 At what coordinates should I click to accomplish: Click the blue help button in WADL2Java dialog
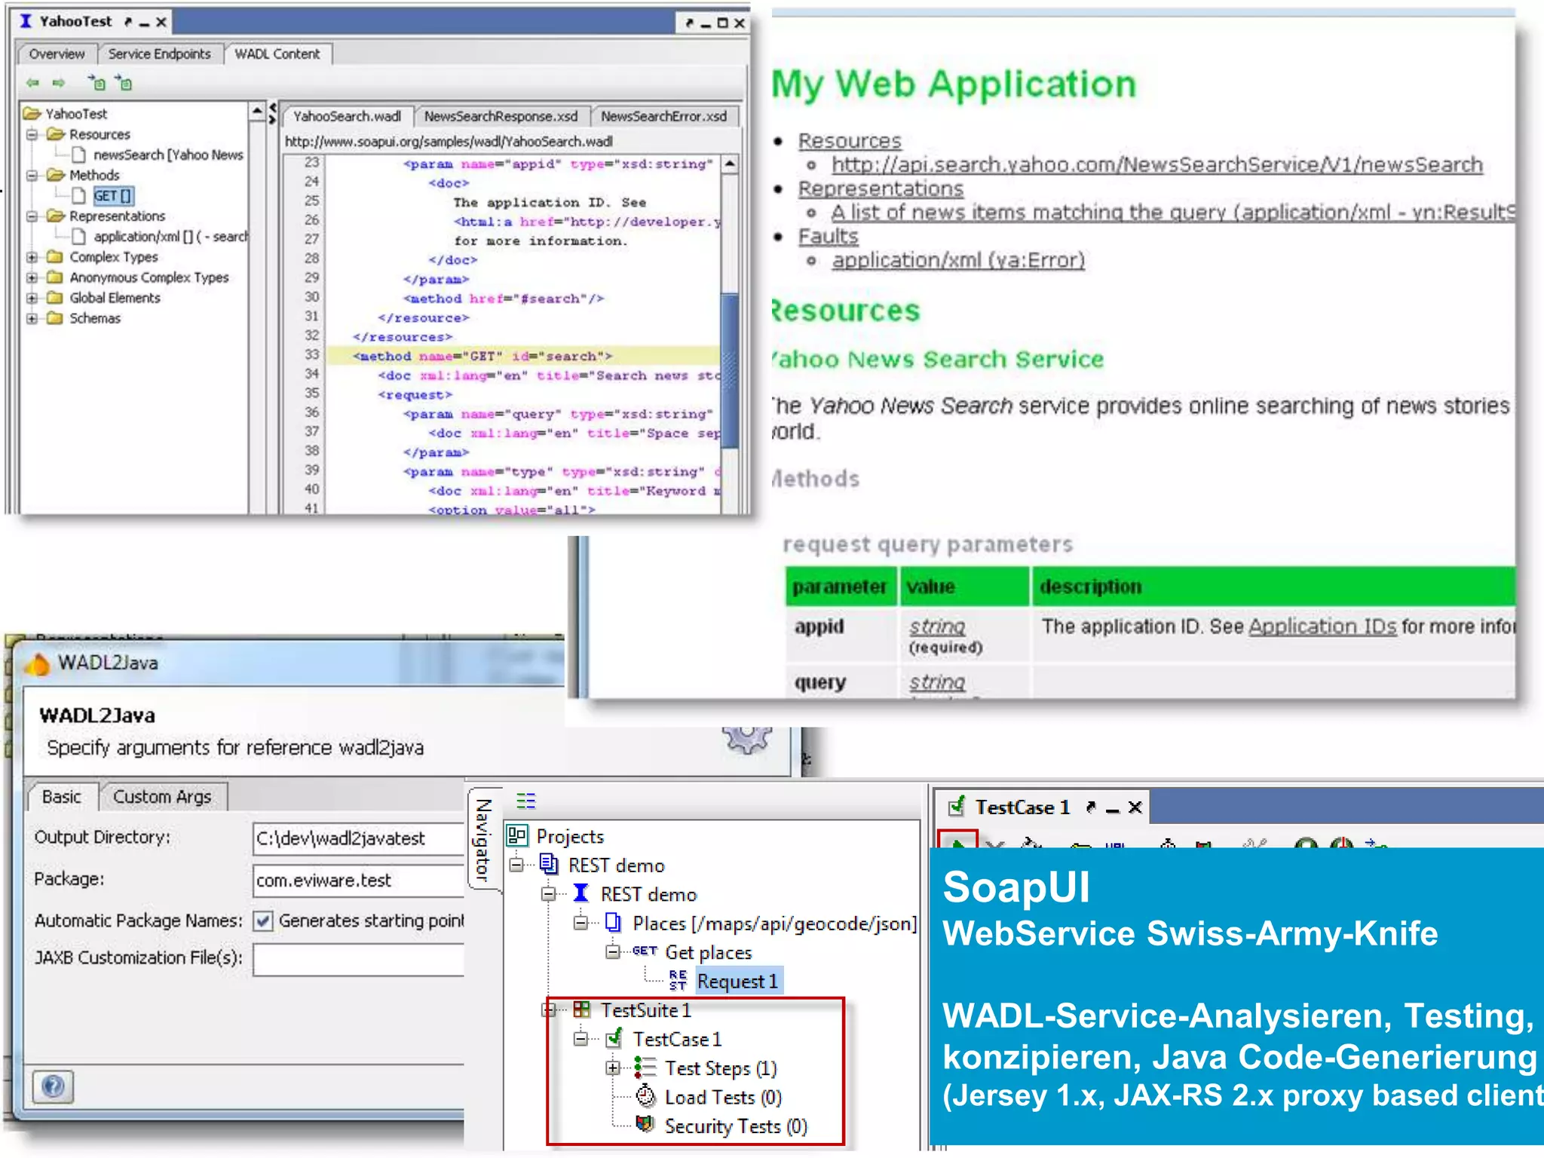(53, 1086)
